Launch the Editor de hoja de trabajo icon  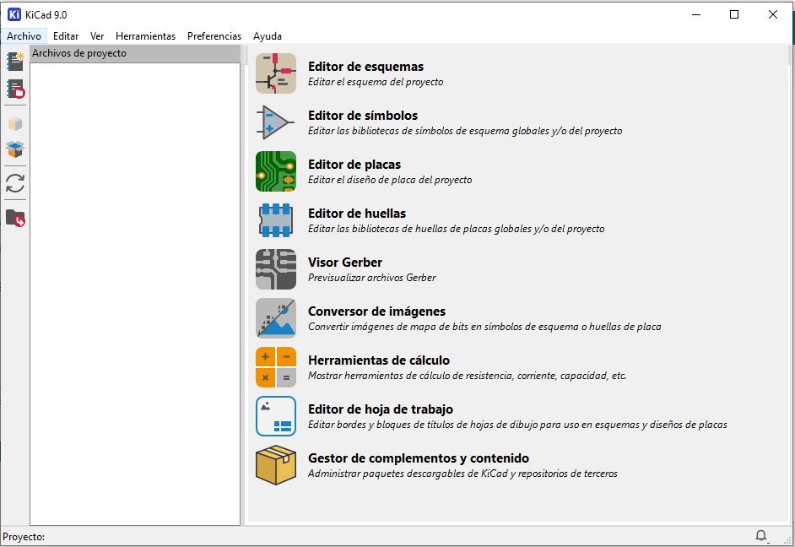276,415
